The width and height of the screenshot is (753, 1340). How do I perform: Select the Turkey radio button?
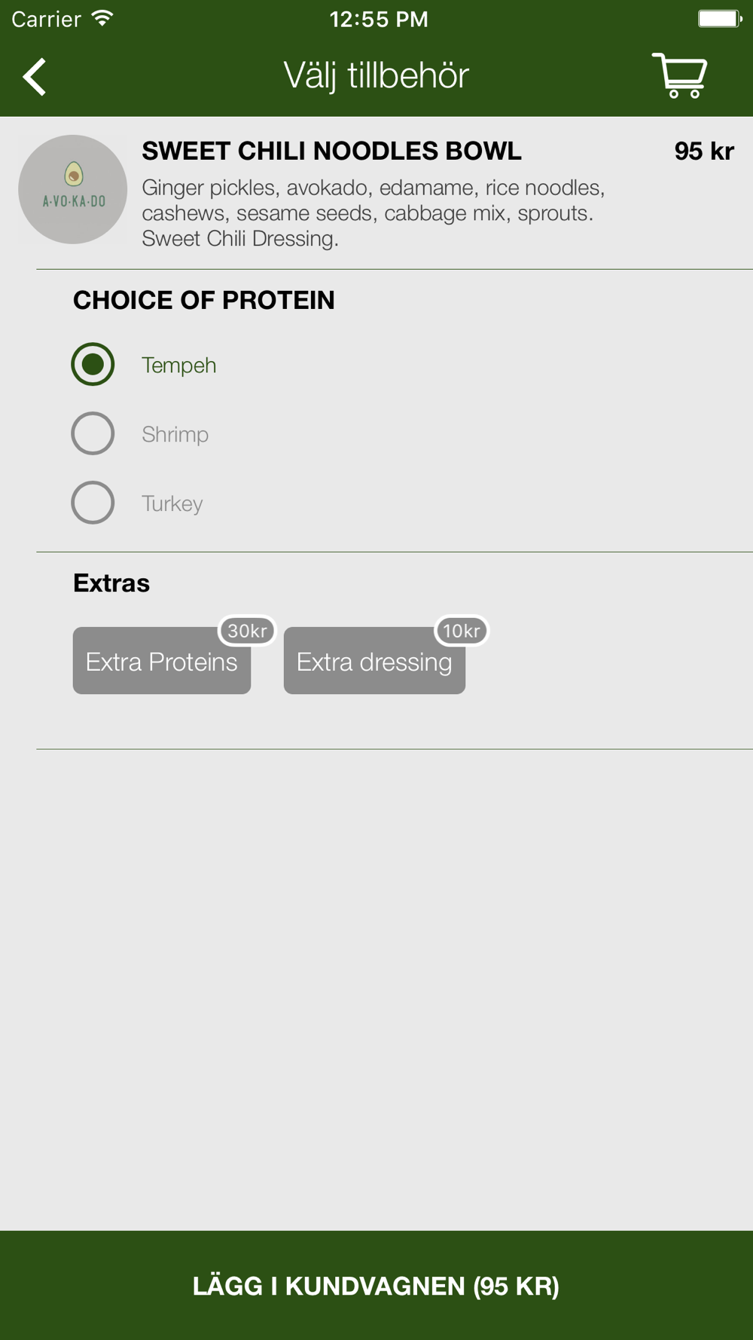pos(93,503)
